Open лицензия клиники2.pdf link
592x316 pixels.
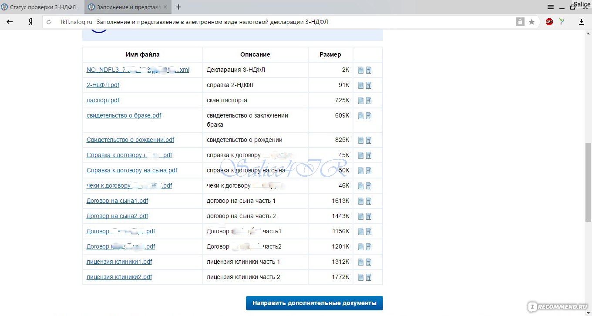(x=119, y=277)
